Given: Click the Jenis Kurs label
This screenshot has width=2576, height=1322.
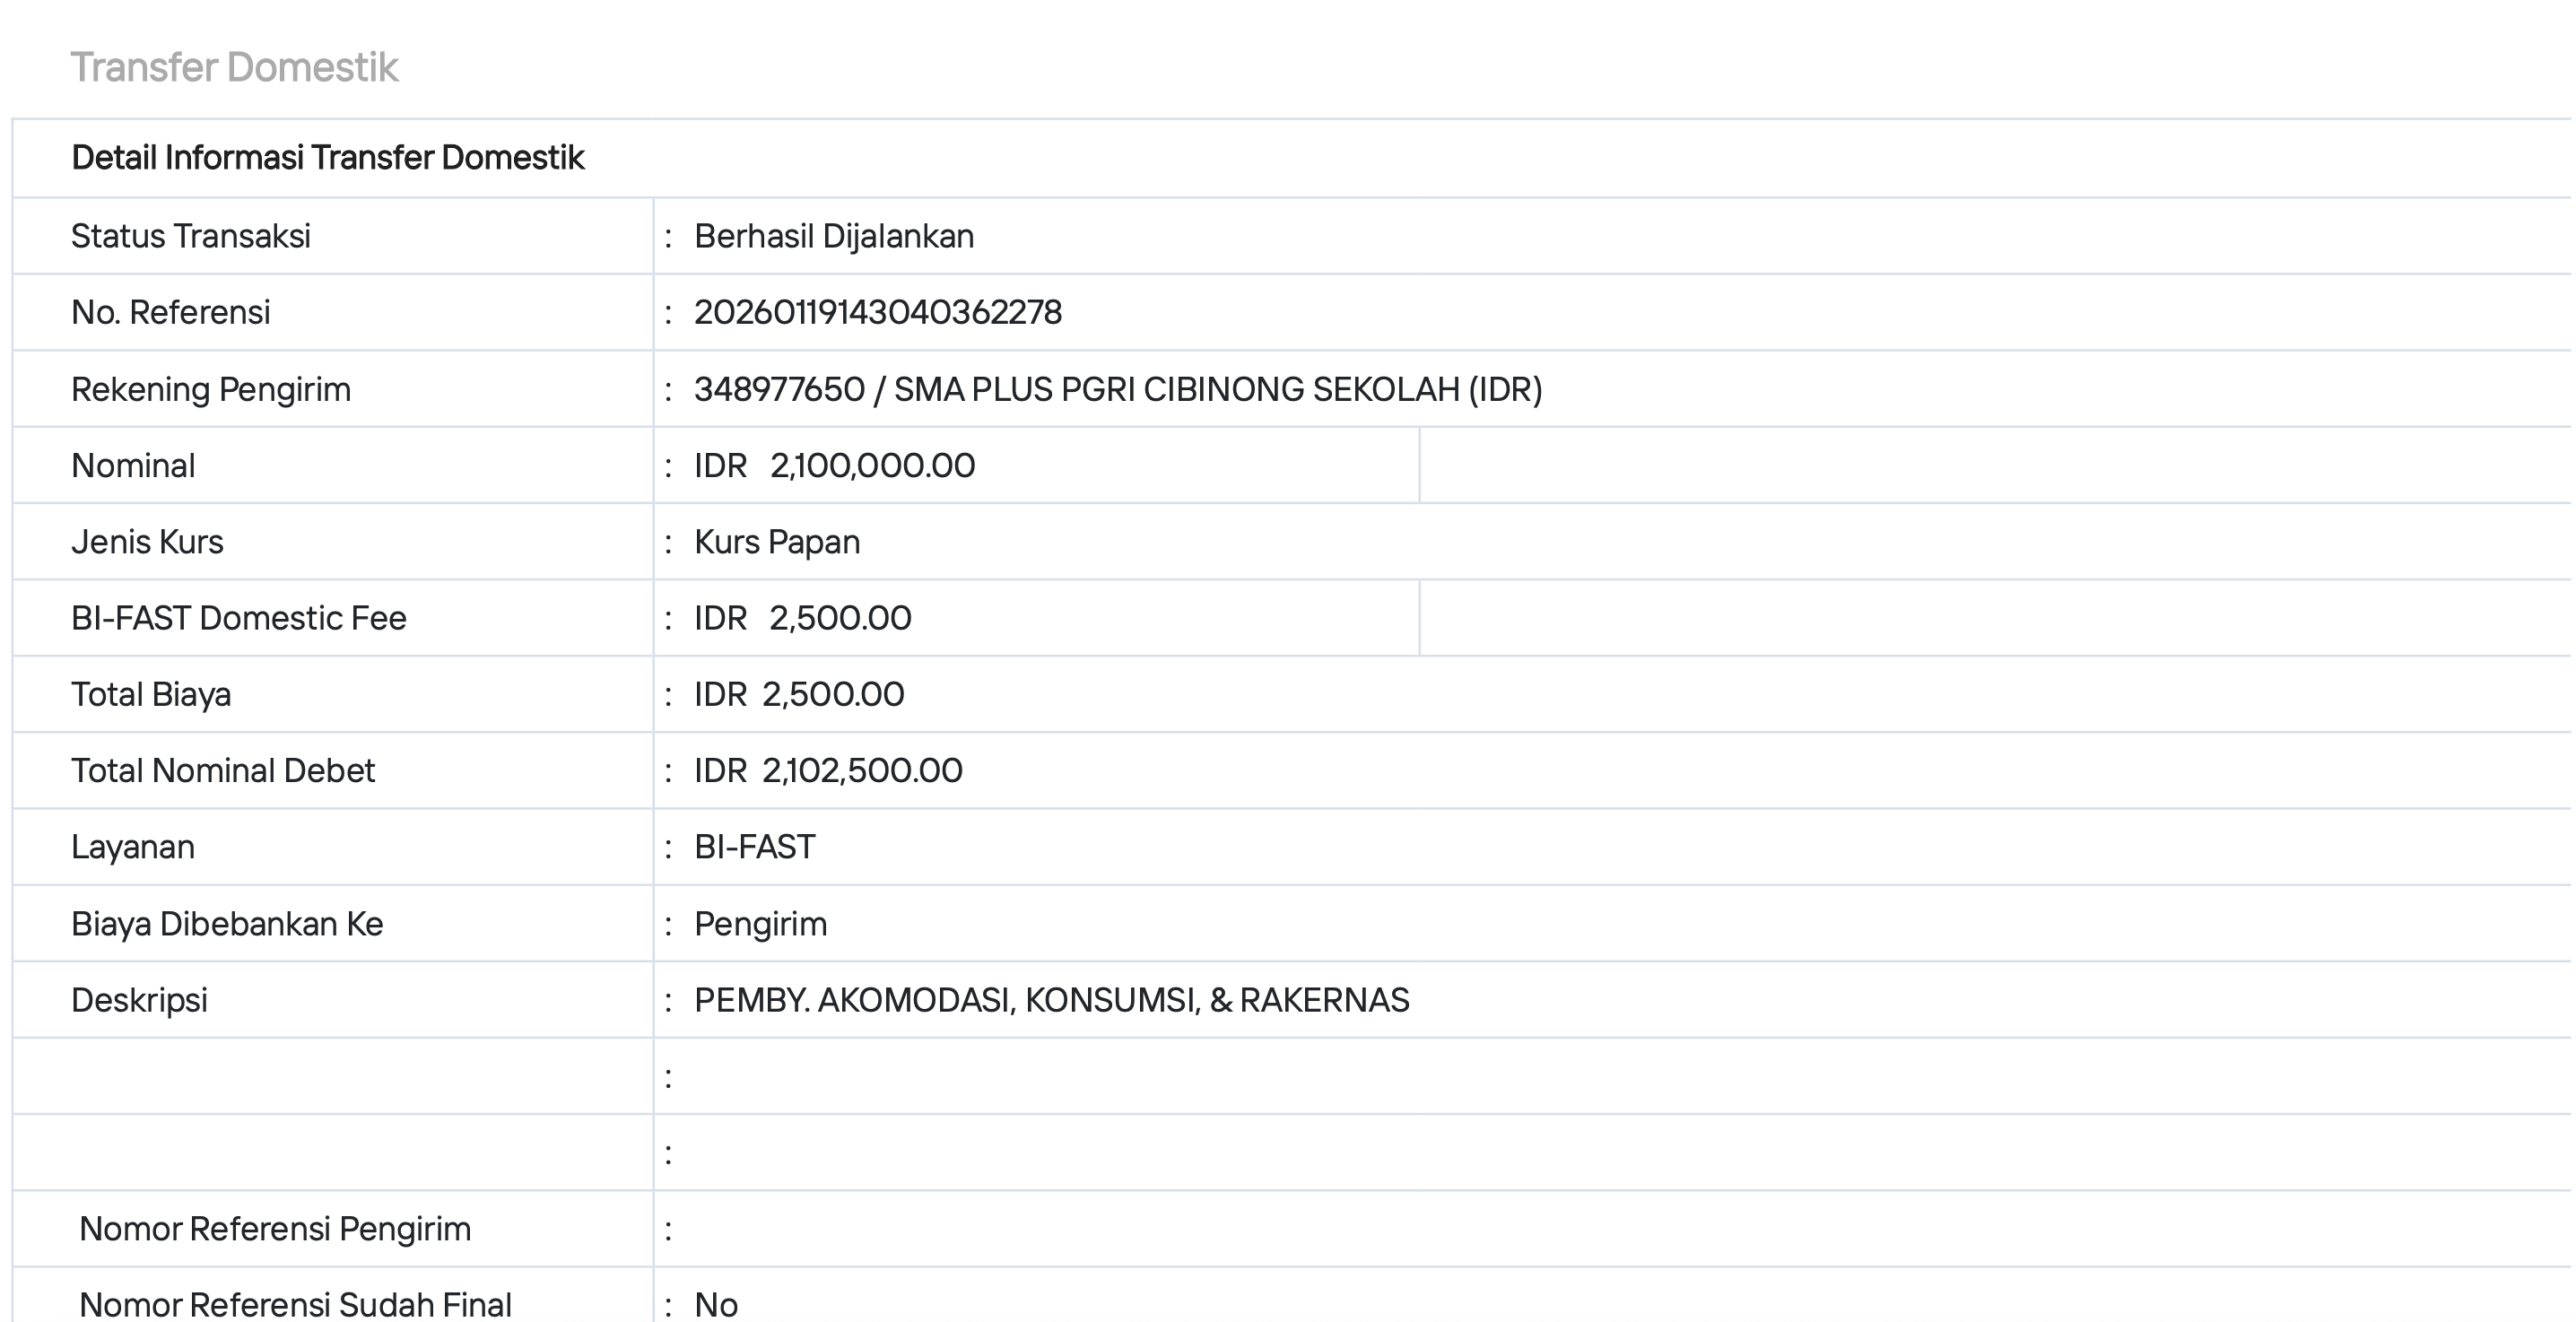Looking at the screenshot, I should [147, 542].
